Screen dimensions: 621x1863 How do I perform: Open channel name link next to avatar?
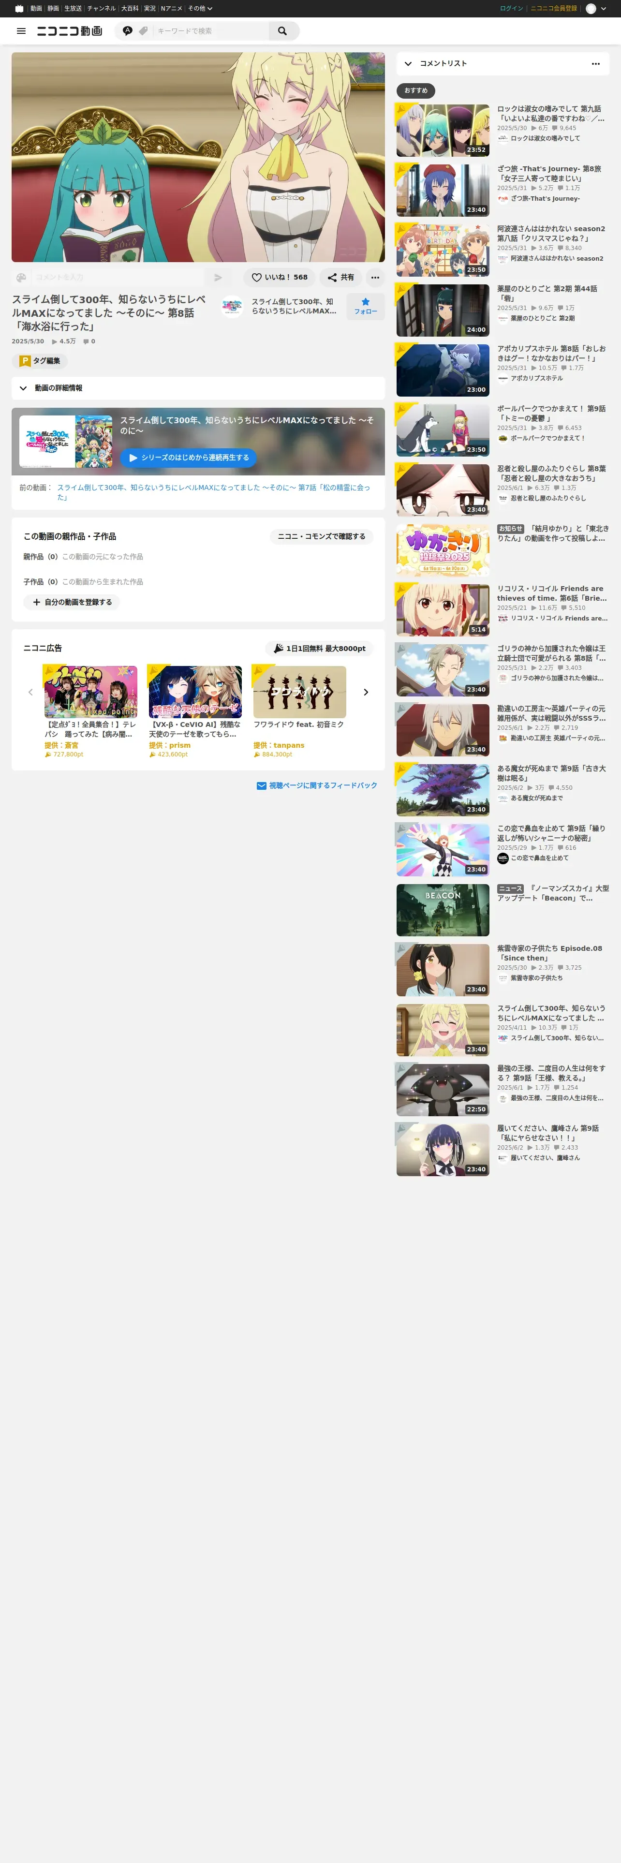pyautogui.click(x=294, y=307)
